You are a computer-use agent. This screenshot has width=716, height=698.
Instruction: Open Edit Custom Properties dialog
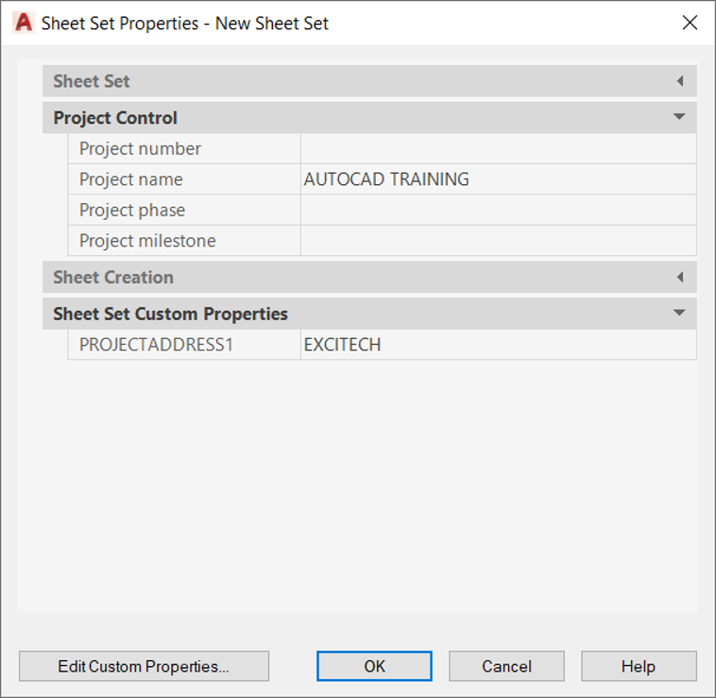coord(144,666)
